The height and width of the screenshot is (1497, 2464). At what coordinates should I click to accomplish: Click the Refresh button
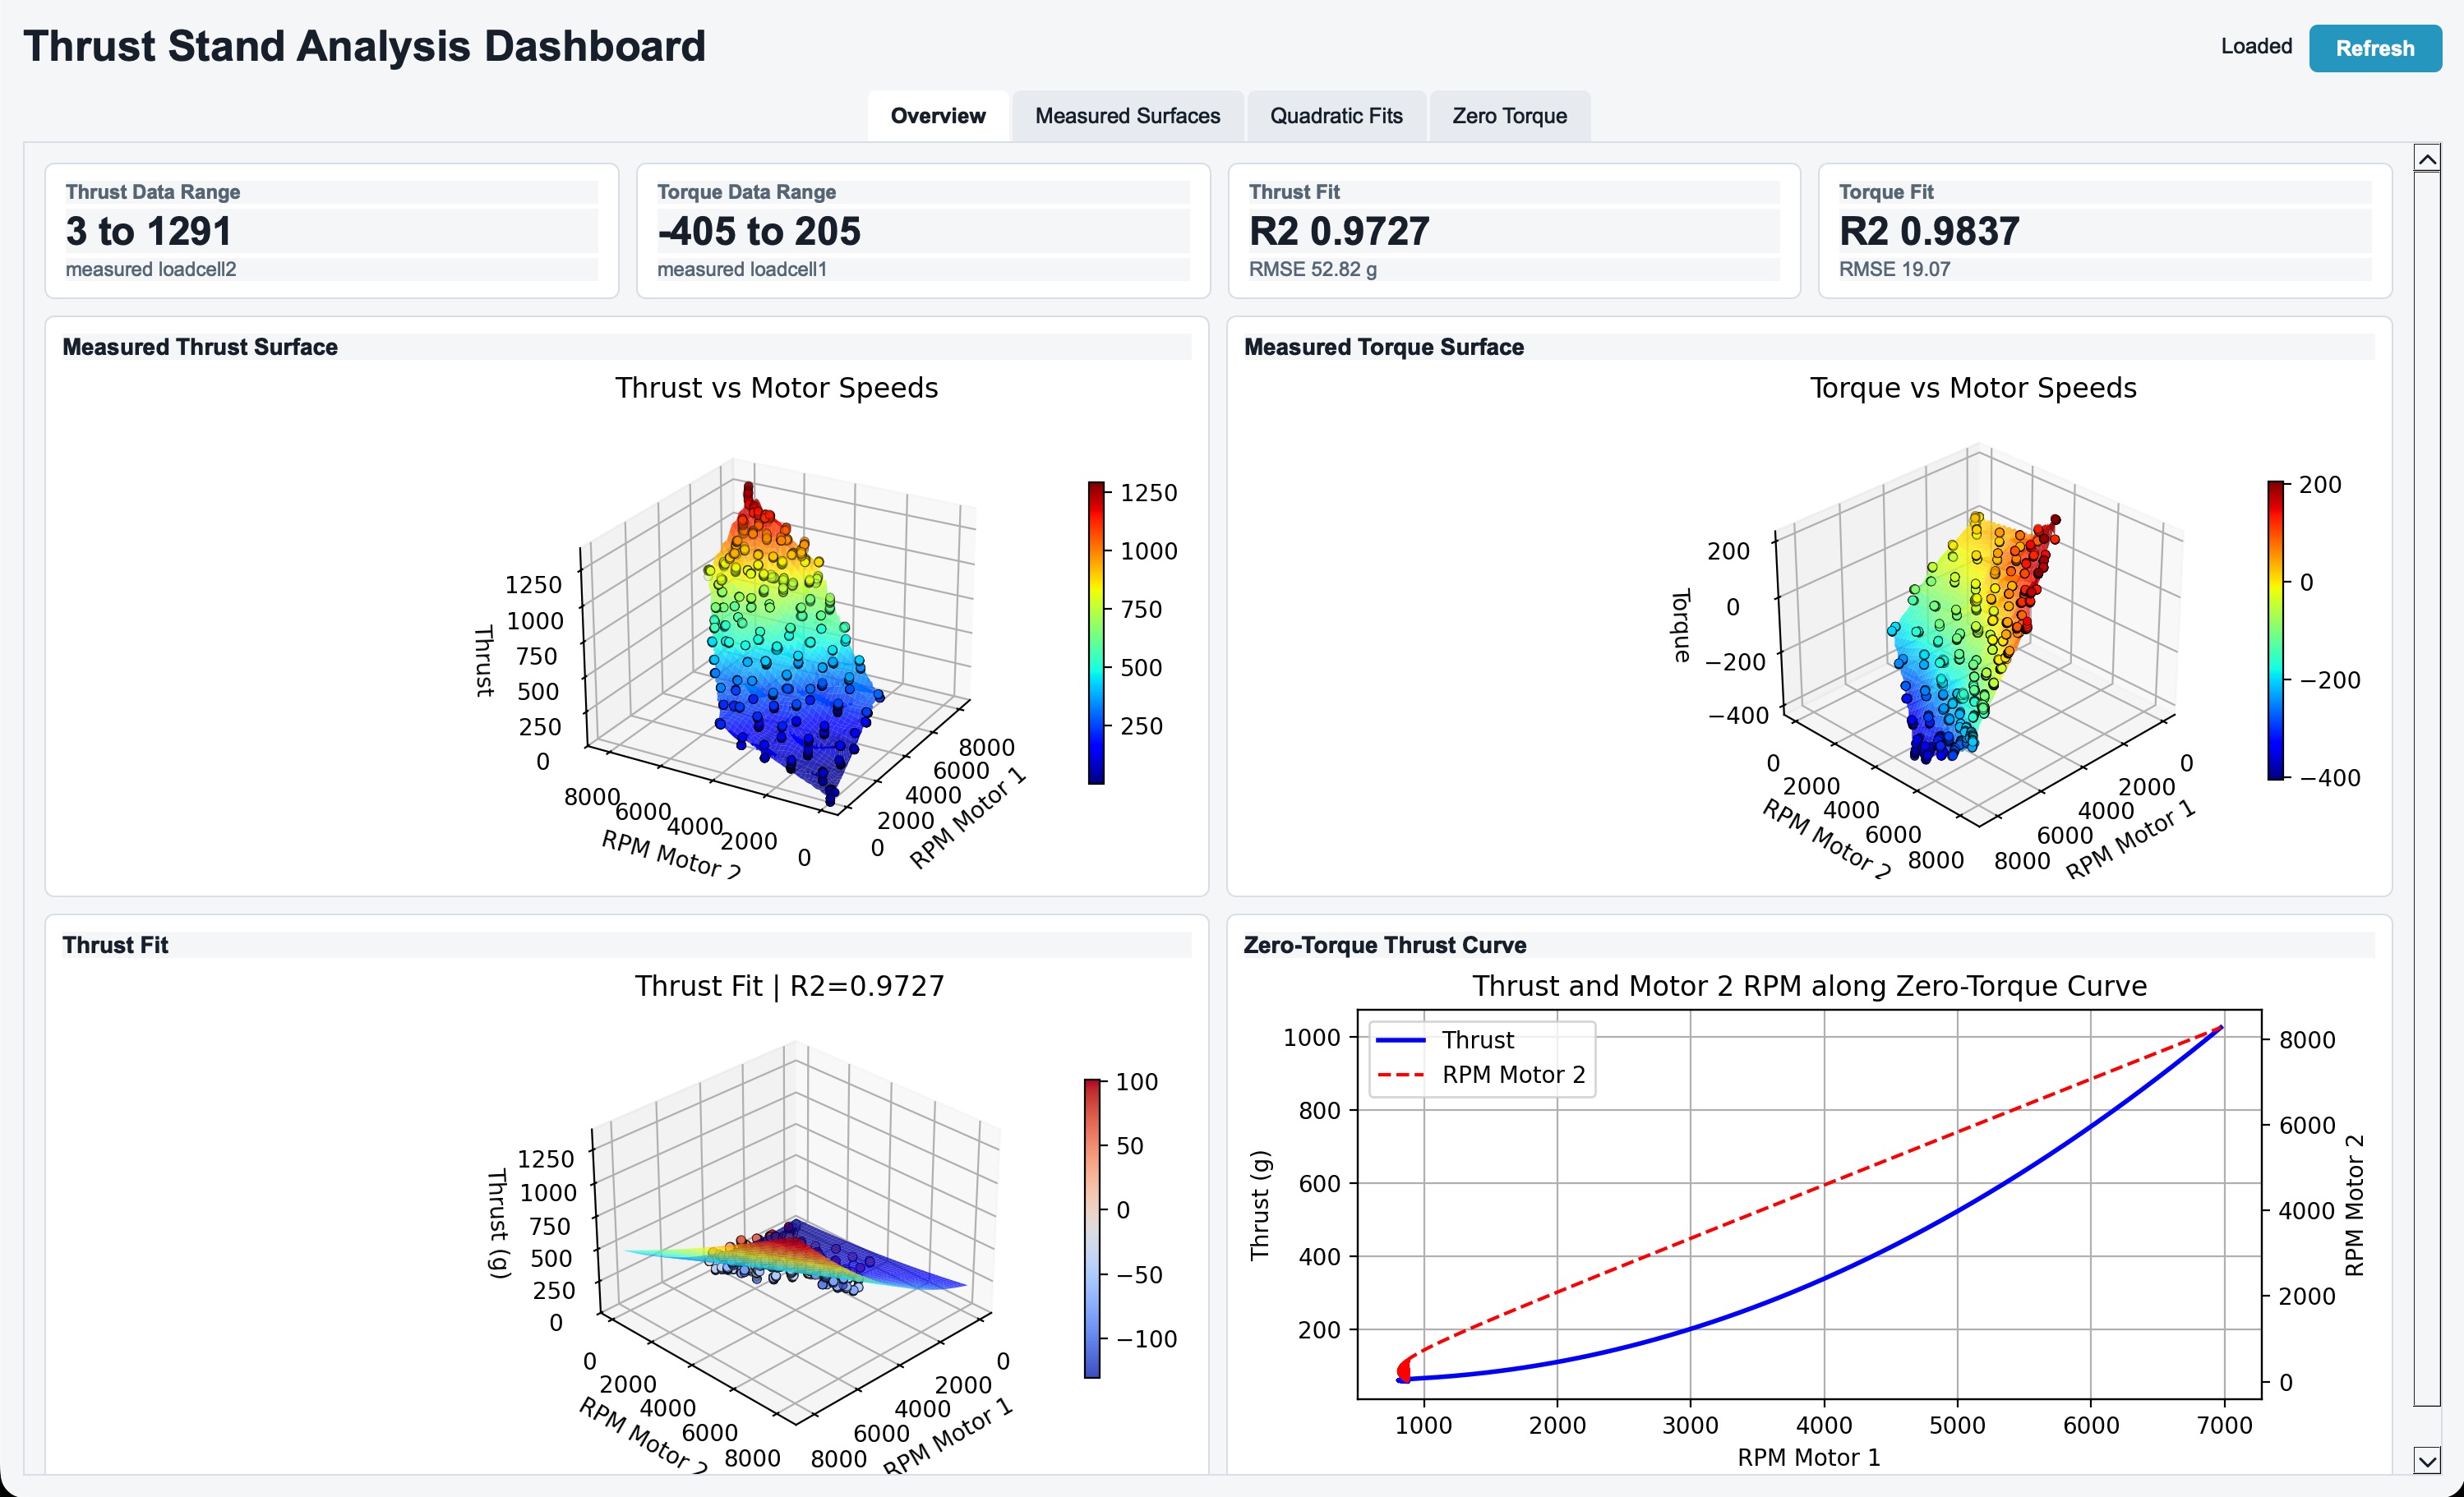(x=2374, y=48)
